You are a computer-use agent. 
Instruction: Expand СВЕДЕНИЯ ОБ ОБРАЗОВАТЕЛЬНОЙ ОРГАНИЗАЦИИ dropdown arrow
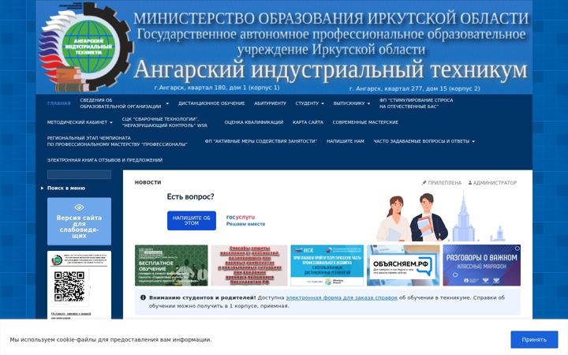(x=167, y=103)
